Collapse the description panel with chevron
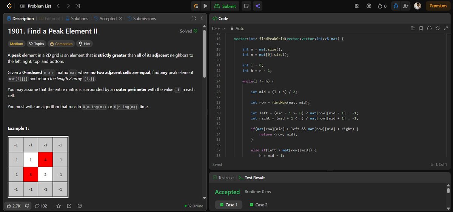The height and width of the screenshot is (212, 453). tap(202, 18)
